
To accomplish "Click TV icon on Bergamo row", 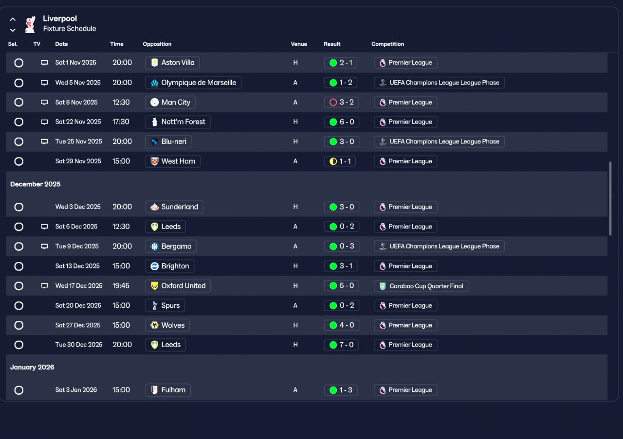I will pos(44,246).
